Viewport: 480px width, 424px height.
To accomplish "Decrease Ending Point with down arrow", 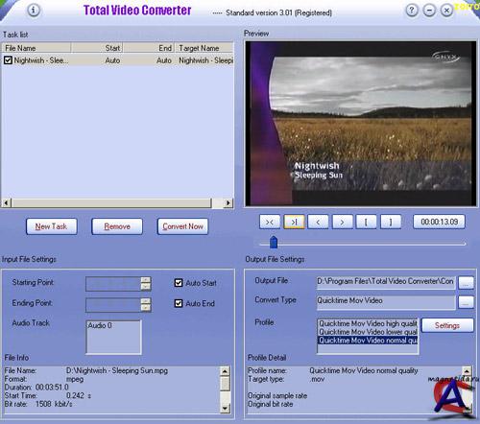I will point(146,308).
